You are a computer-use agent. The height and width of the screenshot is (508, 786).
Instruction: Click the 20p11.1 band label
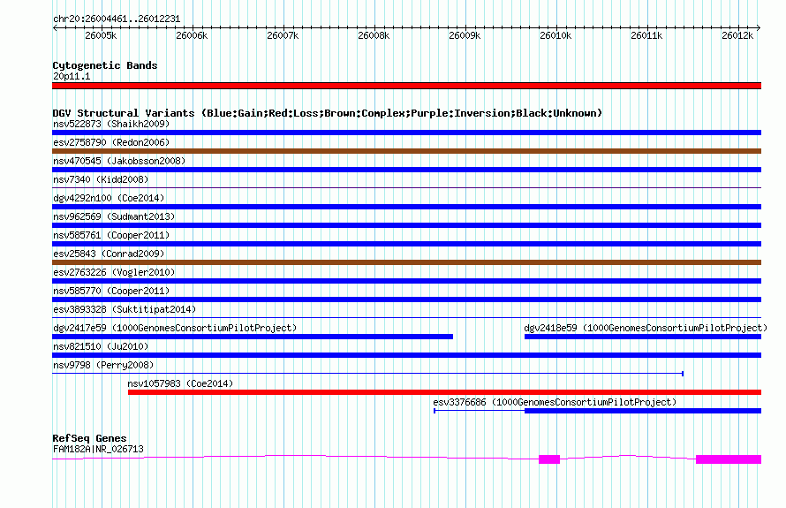[x=72, y=76]
